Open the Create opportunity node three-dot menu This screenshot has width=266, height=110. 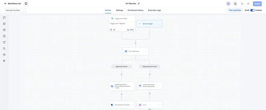160,86
